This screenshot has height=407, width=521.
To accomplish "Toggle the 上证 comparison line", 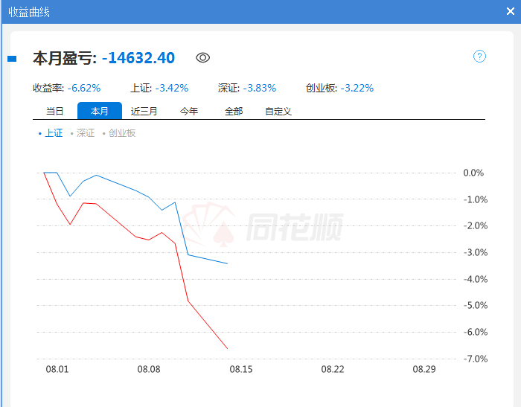I will pyautogui.click(x=52, y=133).
